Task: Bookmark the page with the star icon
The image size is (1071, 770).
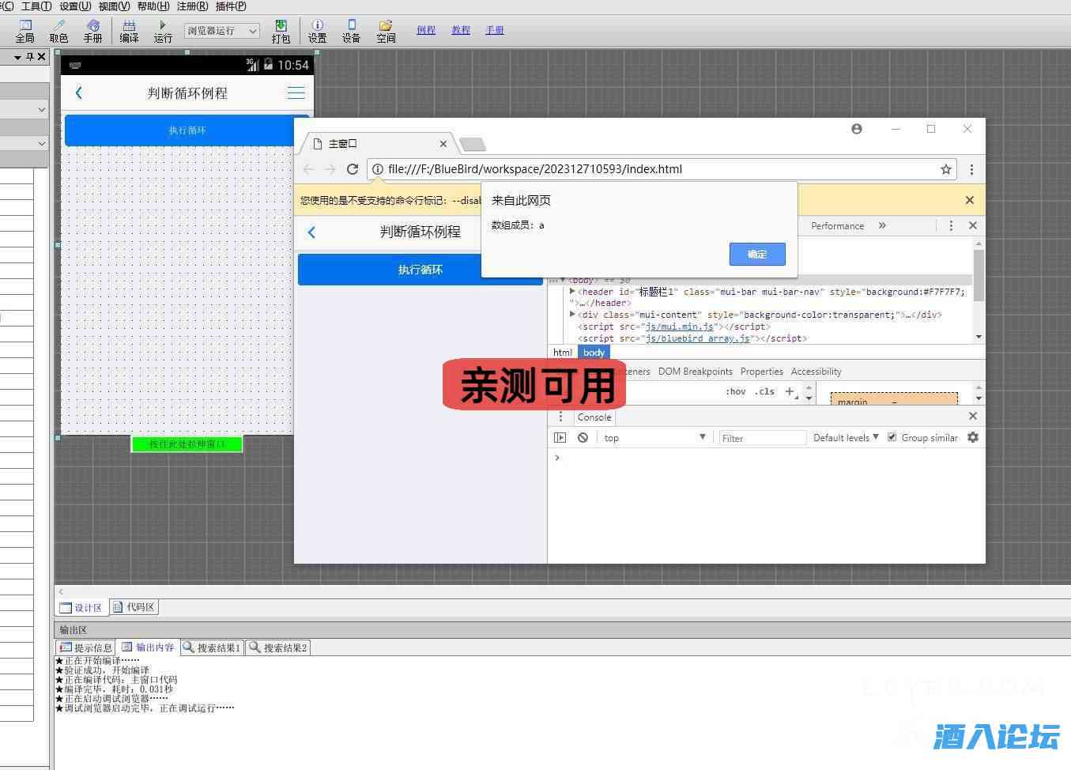Action: pos(945,169)
